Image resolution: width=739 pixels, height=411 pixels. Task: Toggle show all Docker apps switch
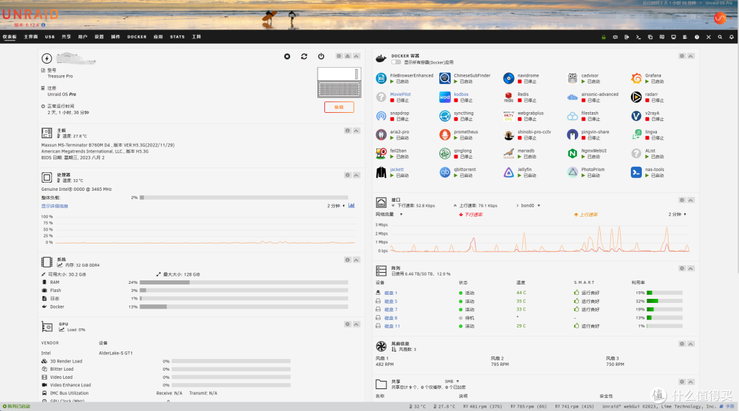click(x=396, y=62)
